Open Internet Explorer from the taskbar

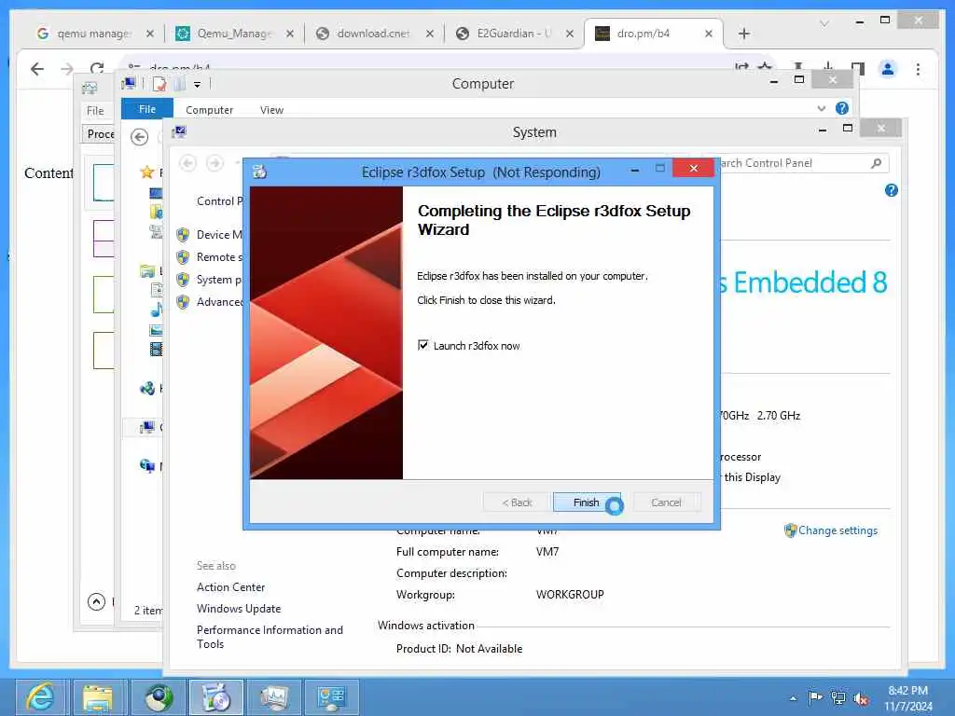[x=40, y=696]
